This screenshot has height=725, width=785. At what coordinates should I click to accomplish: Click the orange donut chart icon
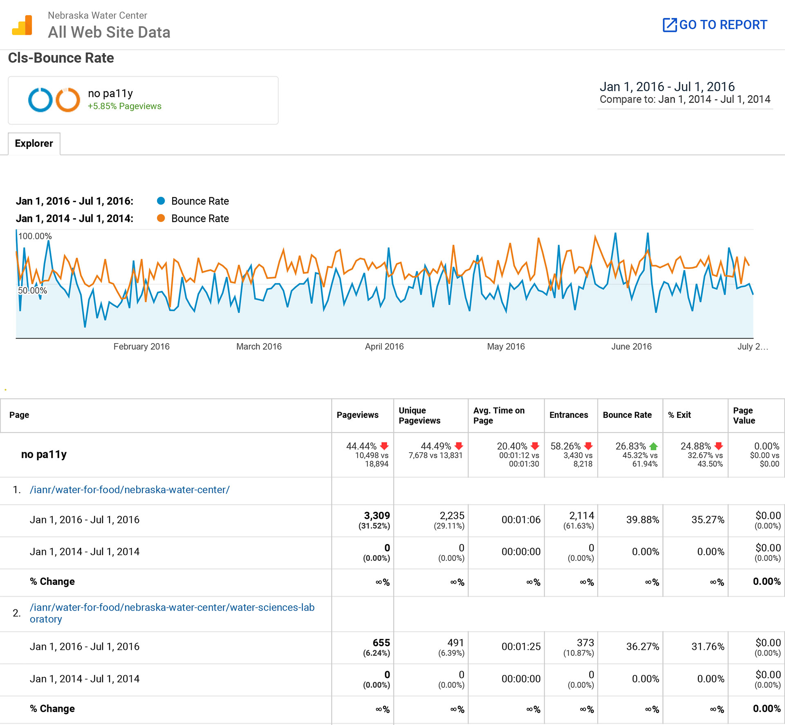pos(68,100)
